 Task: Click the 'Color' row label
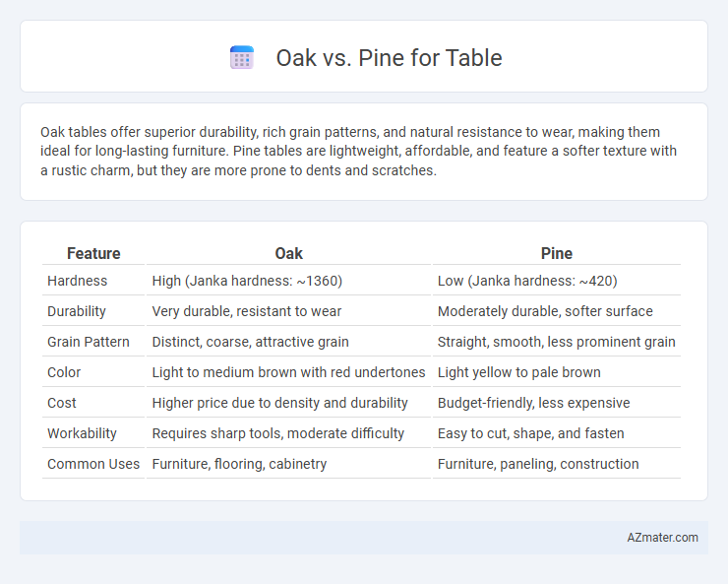64,372
